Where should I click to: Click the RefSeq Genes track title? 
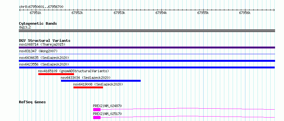[x=32, y=102]
